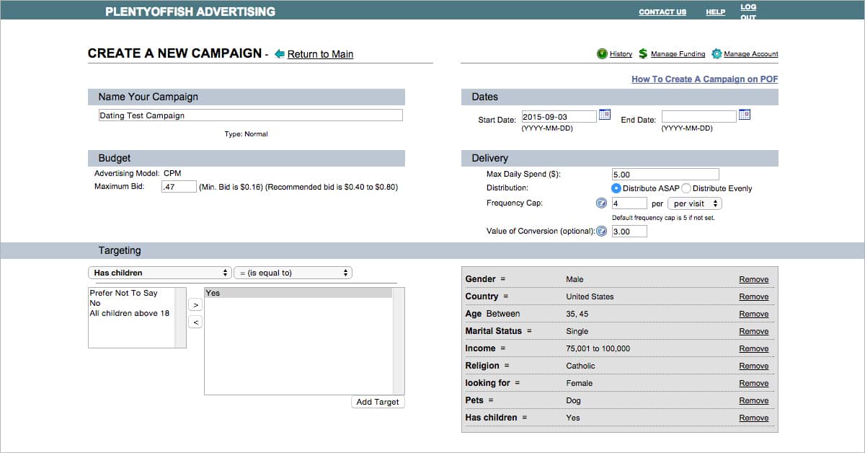Image resolution: width=865 pixels, height=453 pixels.
Task: Open the HELP menu link
Action: 715,12
